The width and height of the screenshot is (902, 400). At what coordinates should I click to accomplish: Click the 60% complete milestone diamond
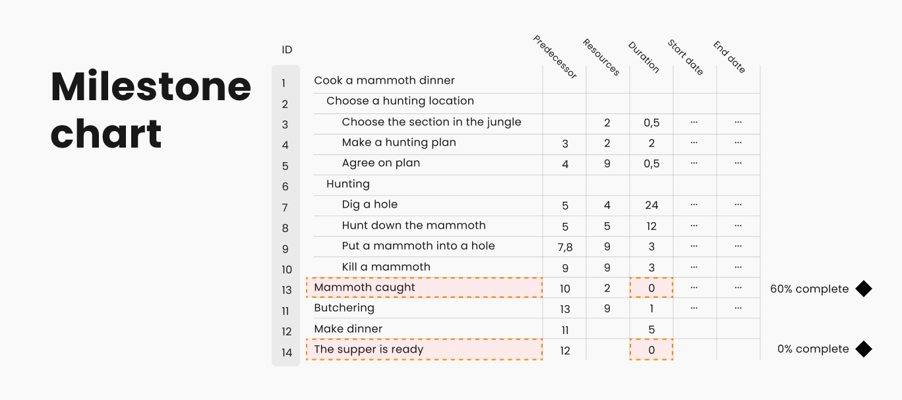point(863,289)
